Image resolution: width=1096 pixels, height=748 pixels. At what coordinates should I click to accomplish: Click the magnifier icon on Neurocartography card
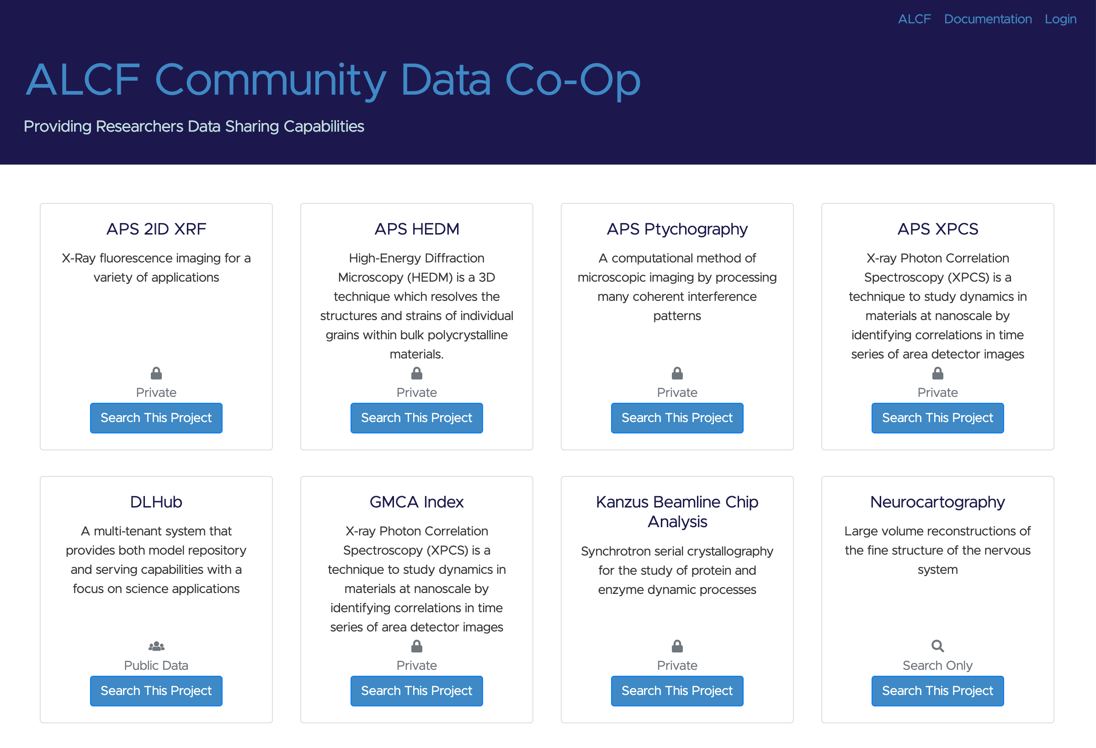click(x=937, y=646)
